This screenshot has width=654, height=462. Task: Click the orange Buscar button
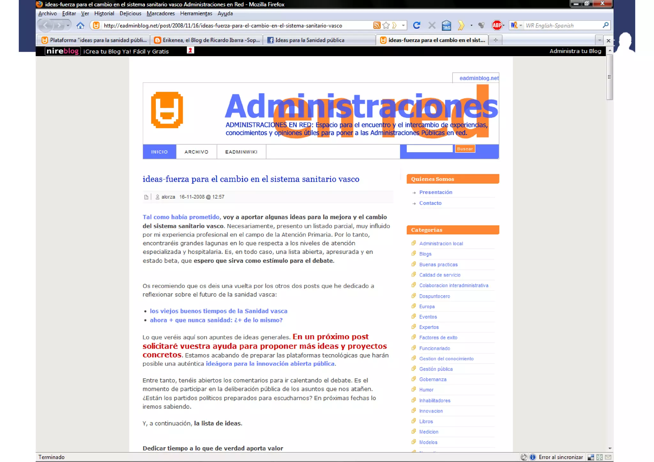pyautogui.click(x=465, y=149)
